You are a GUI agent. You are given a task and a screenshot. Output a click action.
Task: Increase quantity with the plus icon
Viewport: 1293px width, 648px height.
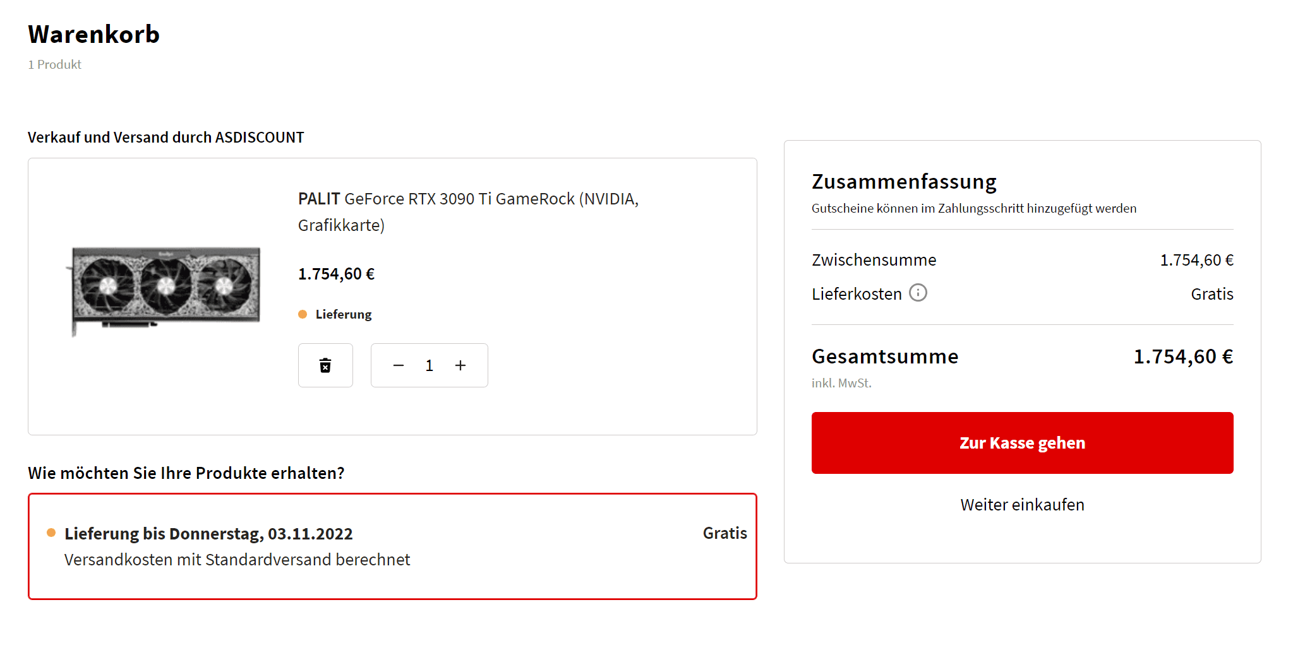(x=460, y=365)
